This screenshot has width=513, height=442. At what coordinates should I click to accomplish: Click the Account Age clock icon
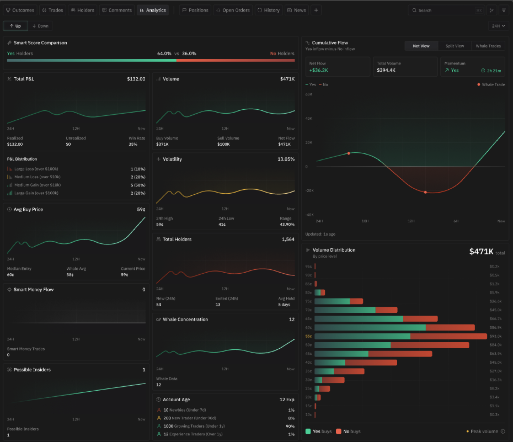(158, 400)
